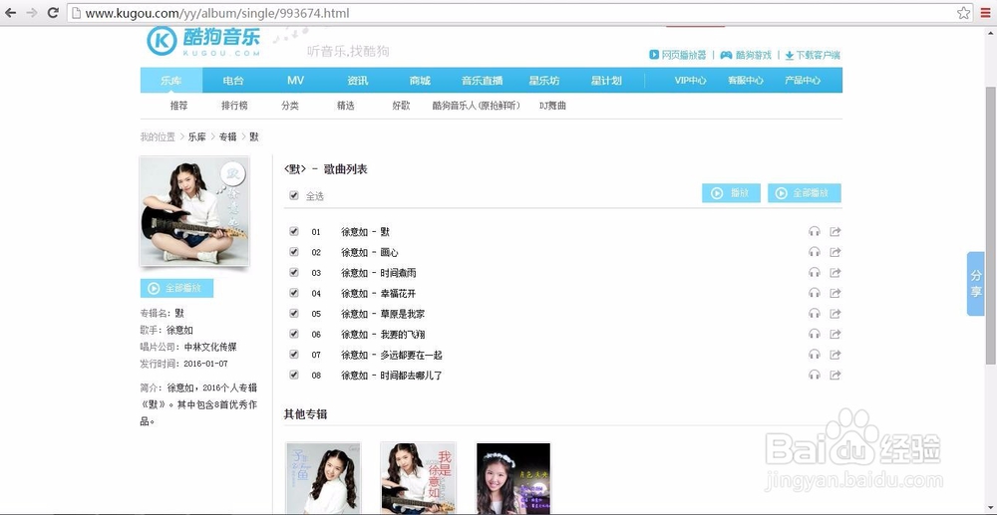Click the browser forward arrow
The image size is (997, 515).
pyautogui.click(x=32, y=13)
